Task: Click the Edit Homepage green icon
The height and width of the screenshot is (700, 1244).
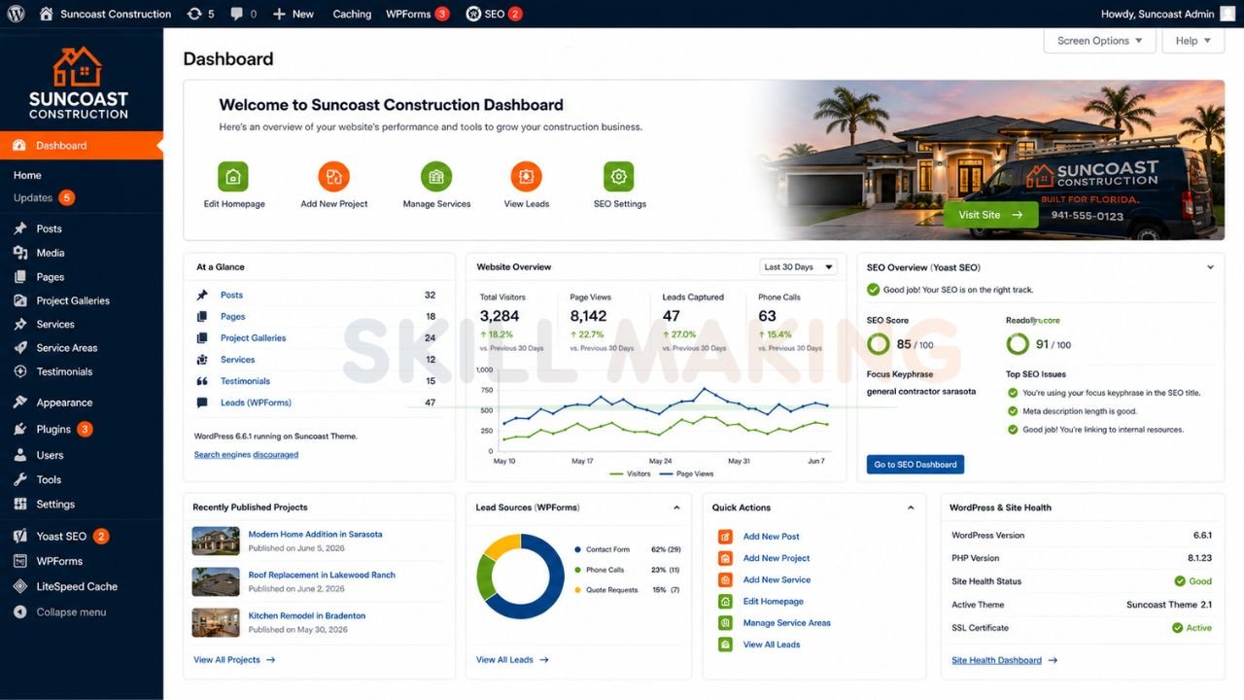Action: point(233,177)
